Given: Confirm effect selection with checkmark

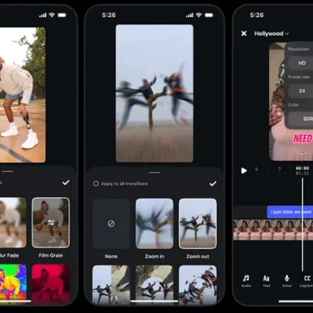Looking at the screenshot, I should point(66,182).
